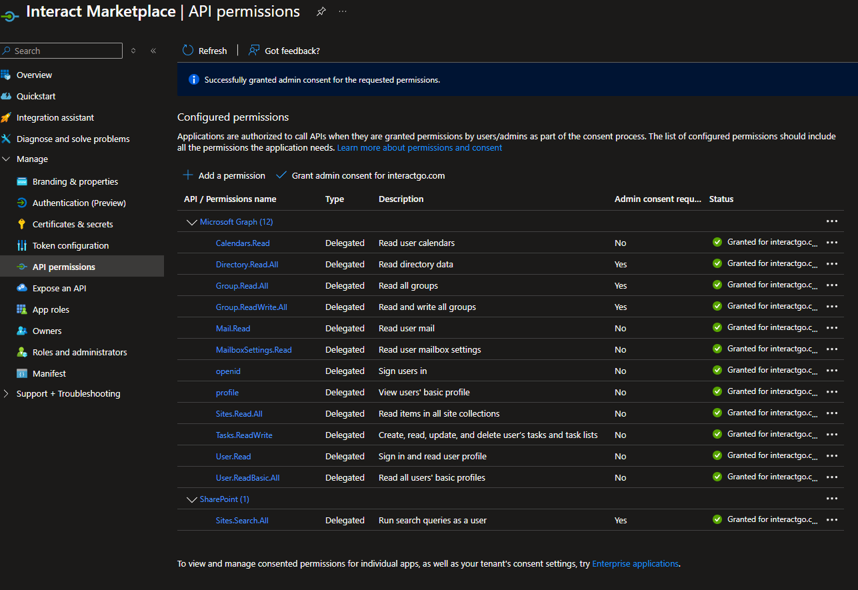The image size is (858, 590).
Task: Click the App roles grid icon
Action: (x=21, y=309)
